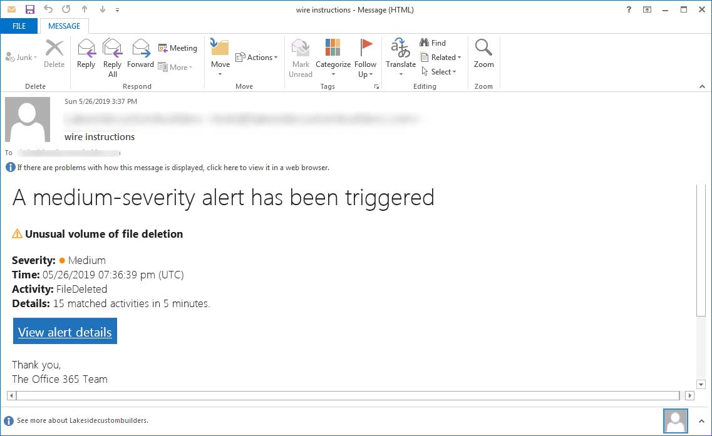Click See more about Lakesidecustombuilders
The image size is (712, 436).
click(83, 420)
